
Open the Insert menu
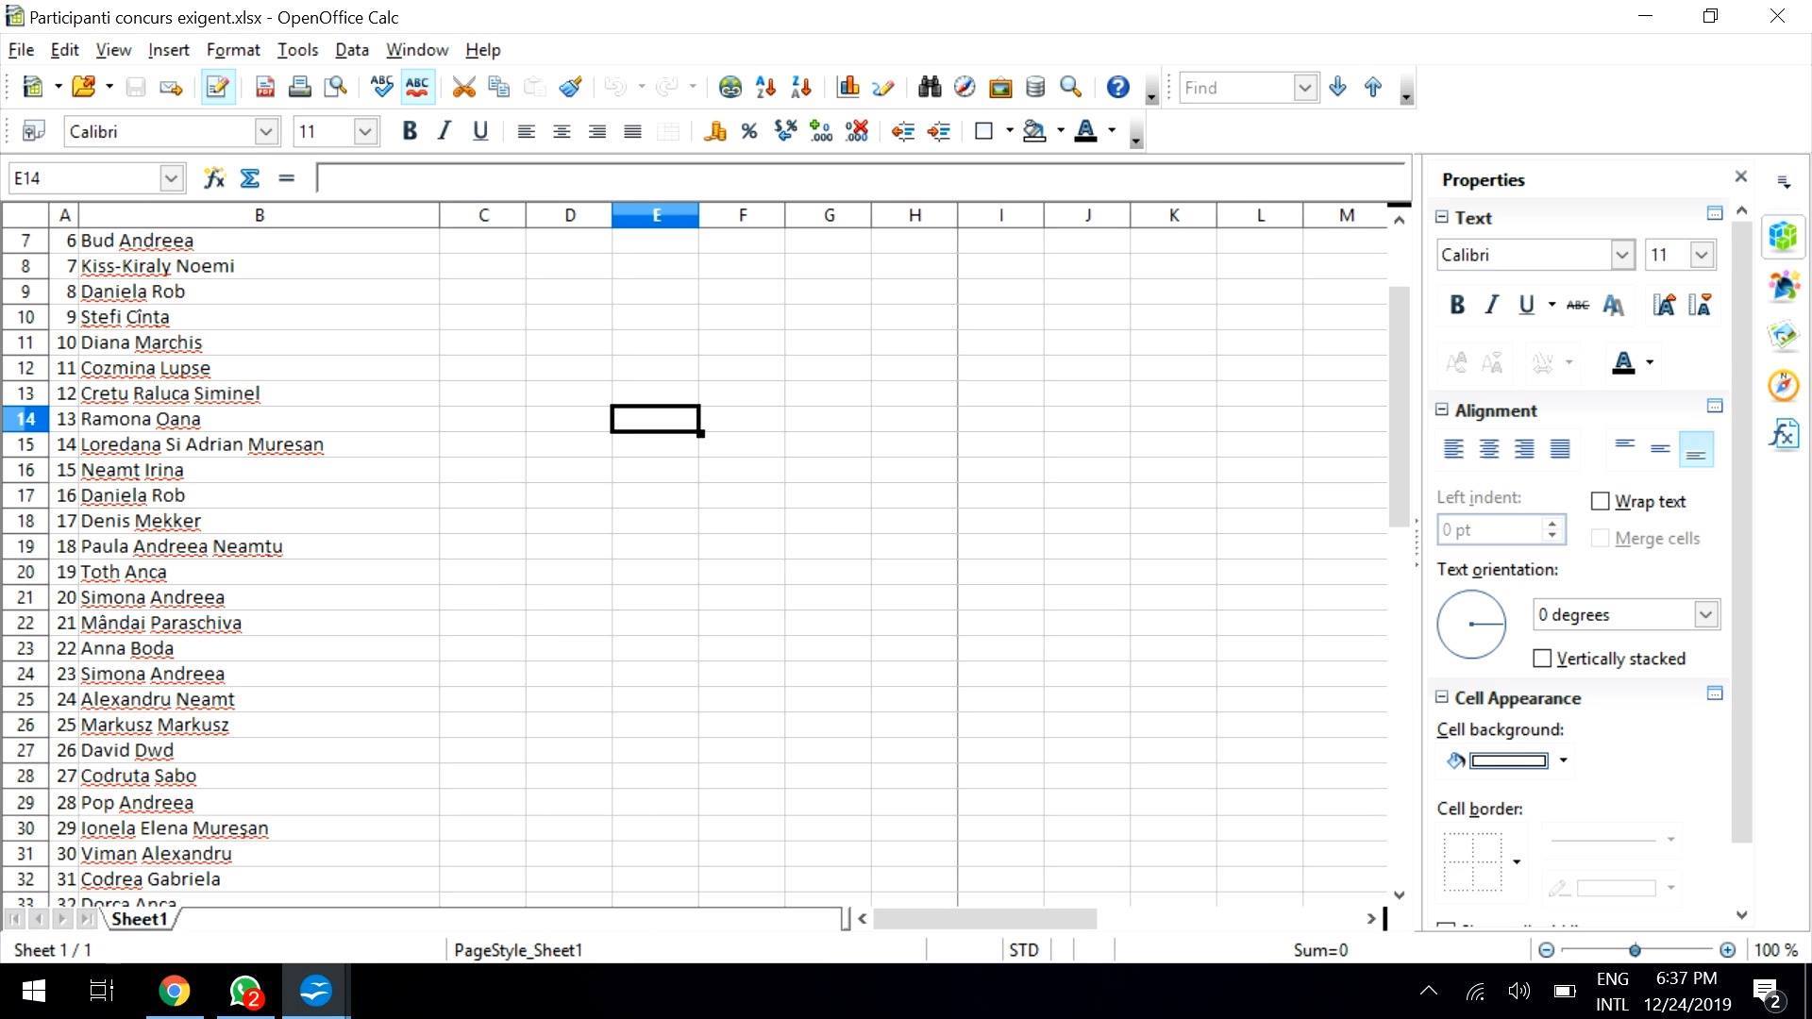coord(169,50)
